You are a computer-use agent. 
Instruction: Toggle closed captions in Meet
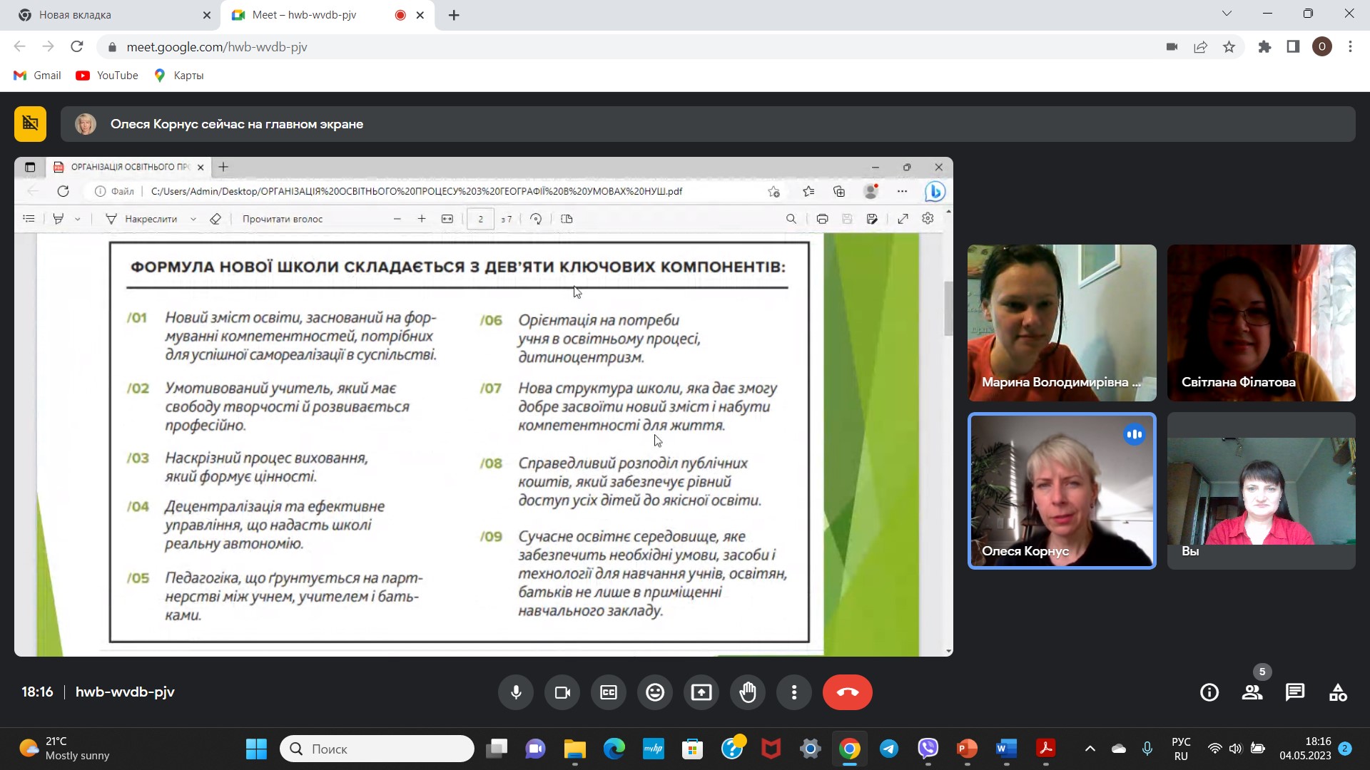tap(609, 692)
